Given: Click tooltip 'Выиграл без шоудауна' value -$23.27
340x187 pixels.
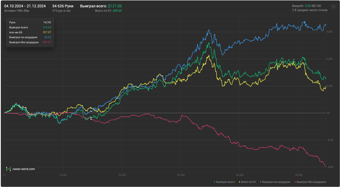Looking at the screenshot, I should 47,42.
